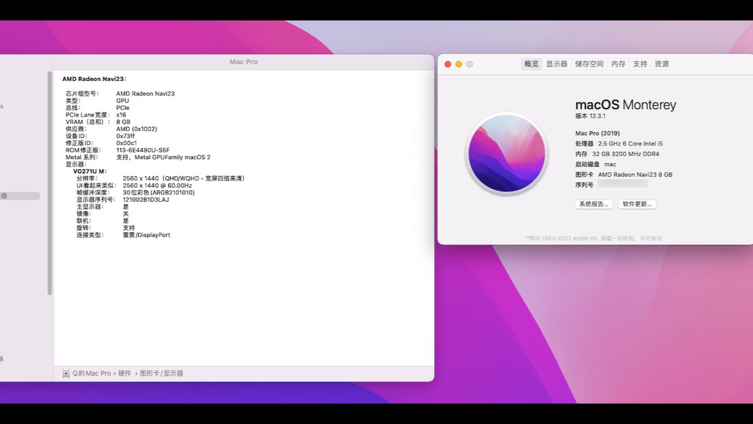Select the 32 GB 3200 MHz DDR4 value
753x424 pixels.
coord(626,154)
